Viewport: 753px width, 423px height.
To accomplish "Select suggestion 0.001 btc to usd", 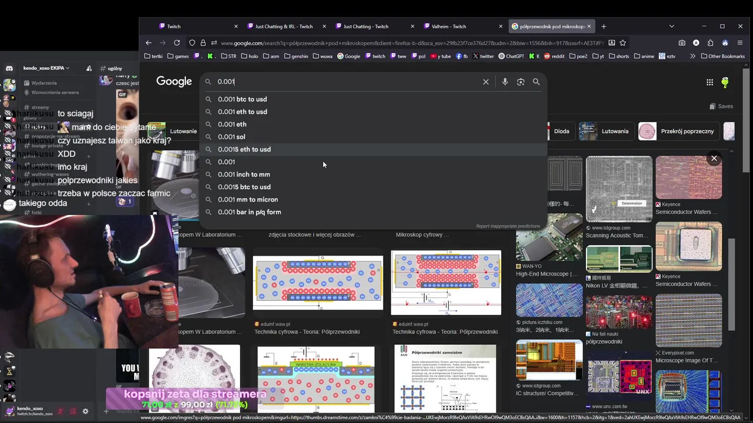I will [x=373, y=99].
